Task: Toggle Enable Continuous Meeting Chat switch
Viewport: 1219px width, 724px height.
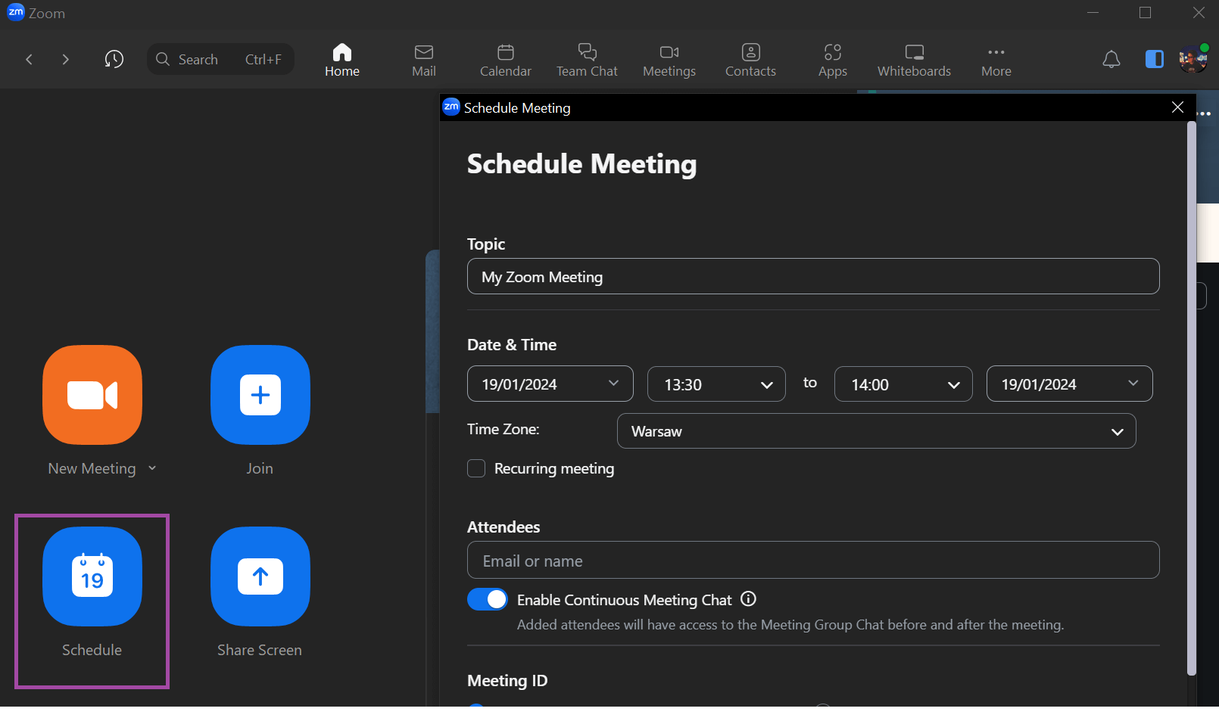Action: pos(488,599)
